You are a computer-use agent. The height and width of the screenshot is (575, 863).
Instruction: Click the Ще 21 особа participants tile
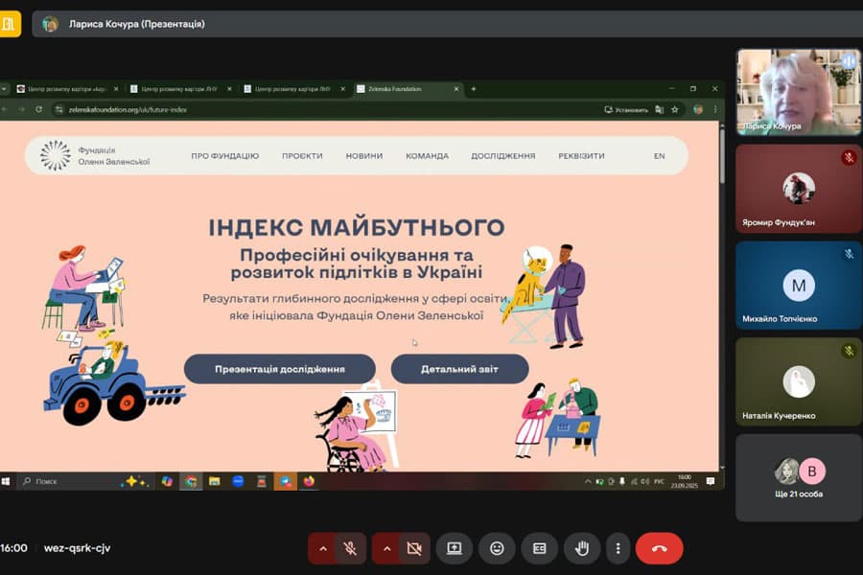(799, 477)
